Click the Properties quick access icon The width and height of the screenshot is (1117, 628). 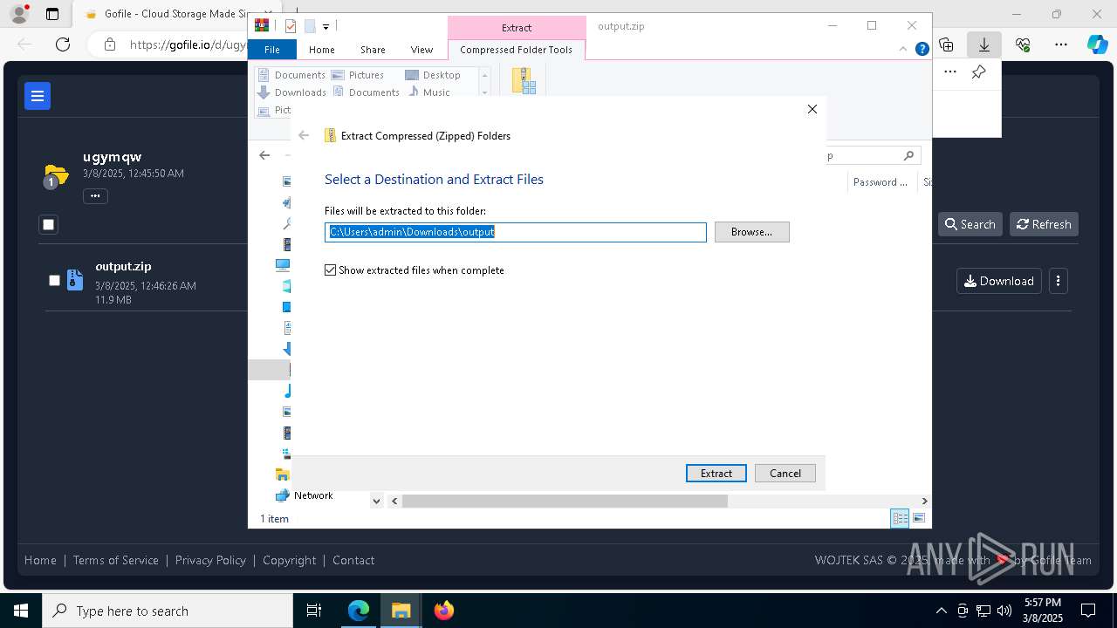(291, 26)
